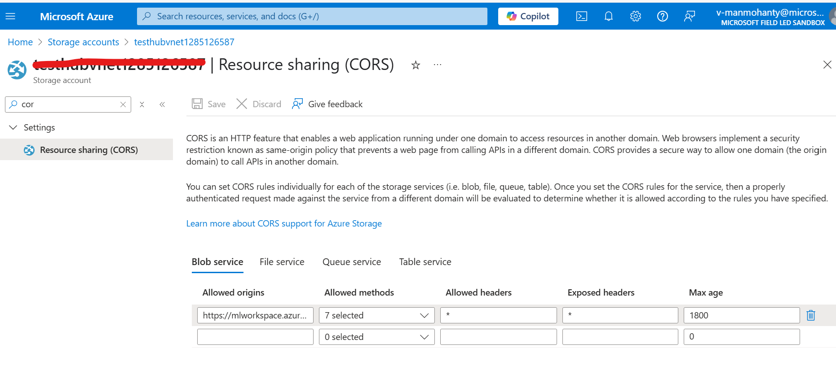Click the expand/collapse all groups icon
Image resolution: width=836 pixels, height=392 pixels.
pos(142,105)
